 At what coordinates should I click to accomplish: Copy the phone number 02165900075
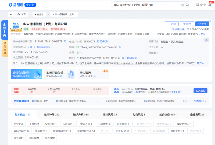[98, 41]
